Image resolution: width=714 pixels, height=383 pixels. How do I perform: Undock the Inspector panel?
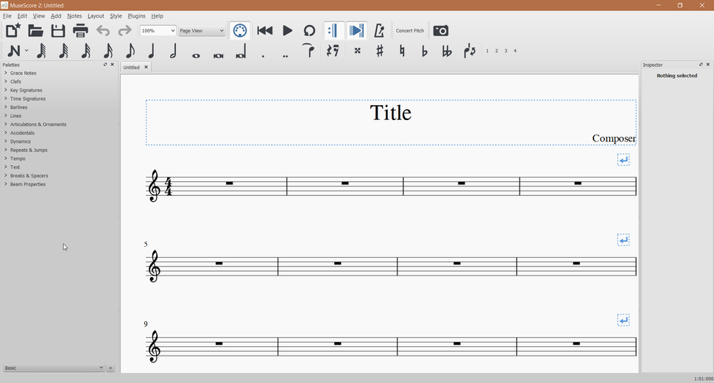click(701, 65)
